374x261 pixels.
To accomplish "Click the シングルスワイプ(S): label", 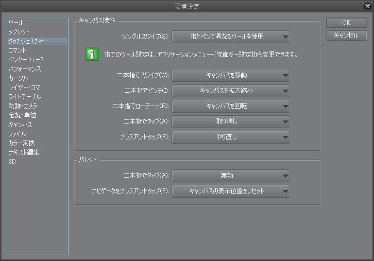I will tap(145, 37).
